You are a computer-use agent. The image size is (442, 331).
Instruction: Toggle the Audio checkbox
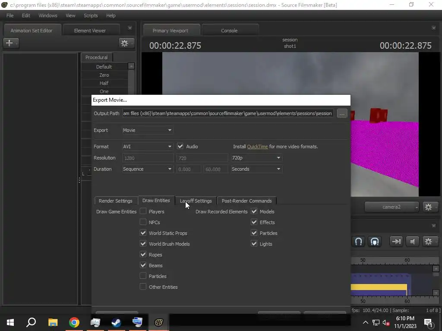click(x=180, y=147)
